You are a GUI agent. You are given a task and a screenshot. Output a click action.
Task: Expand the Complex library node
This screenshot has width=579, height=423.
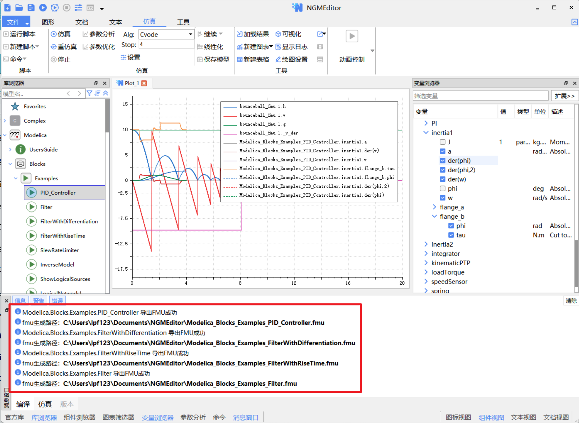(5, 121)
